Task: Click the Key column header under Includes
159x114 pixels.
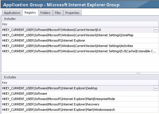Action: tap(80, 24)
